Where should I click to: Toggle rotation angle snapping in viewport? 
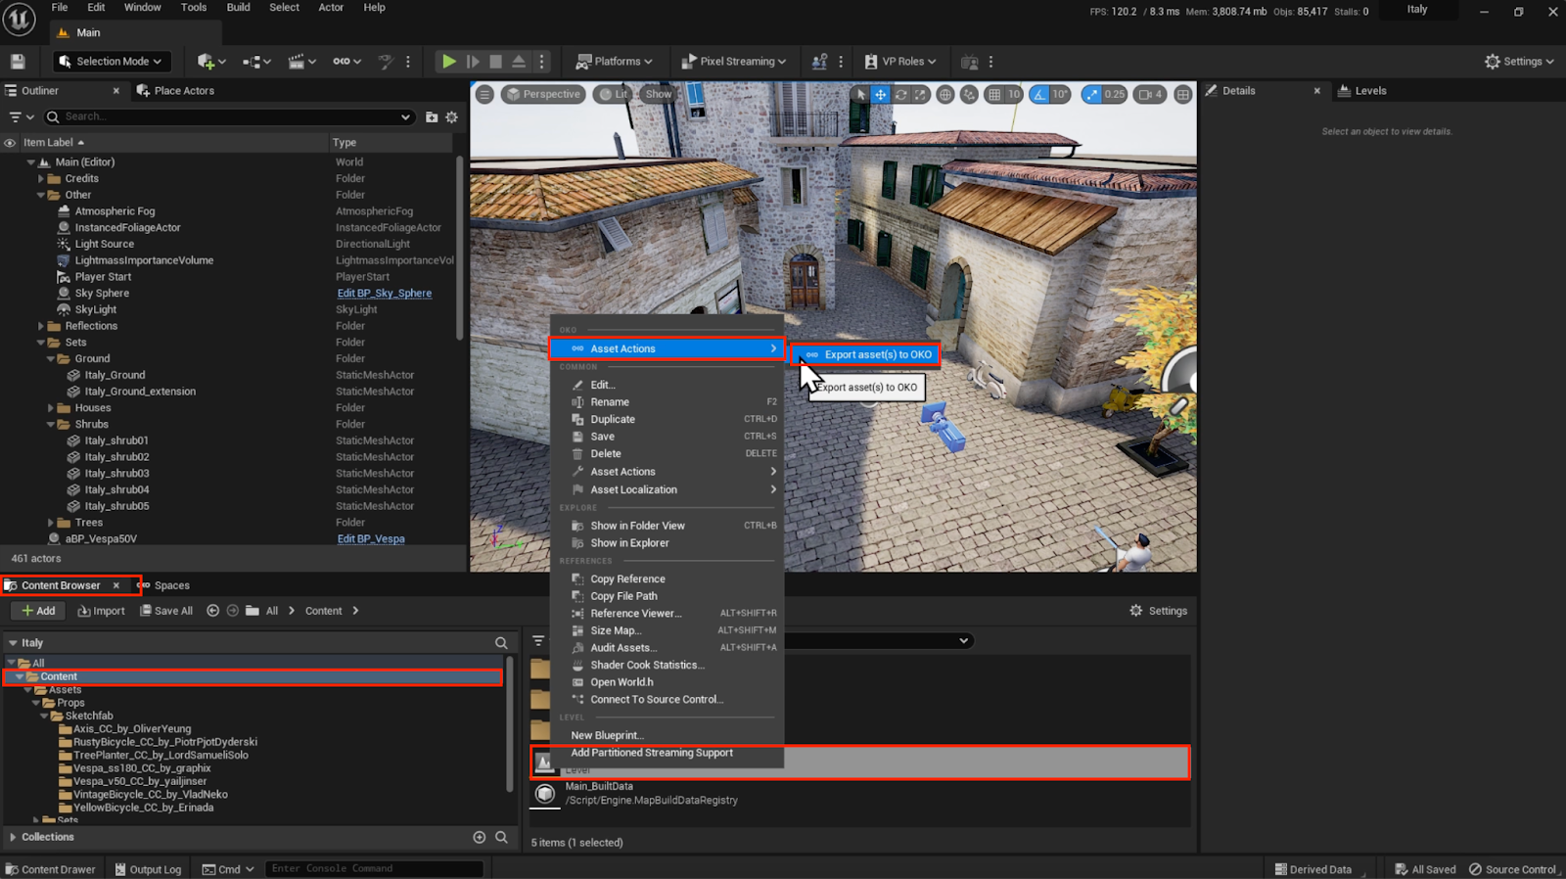[1039, 95]
